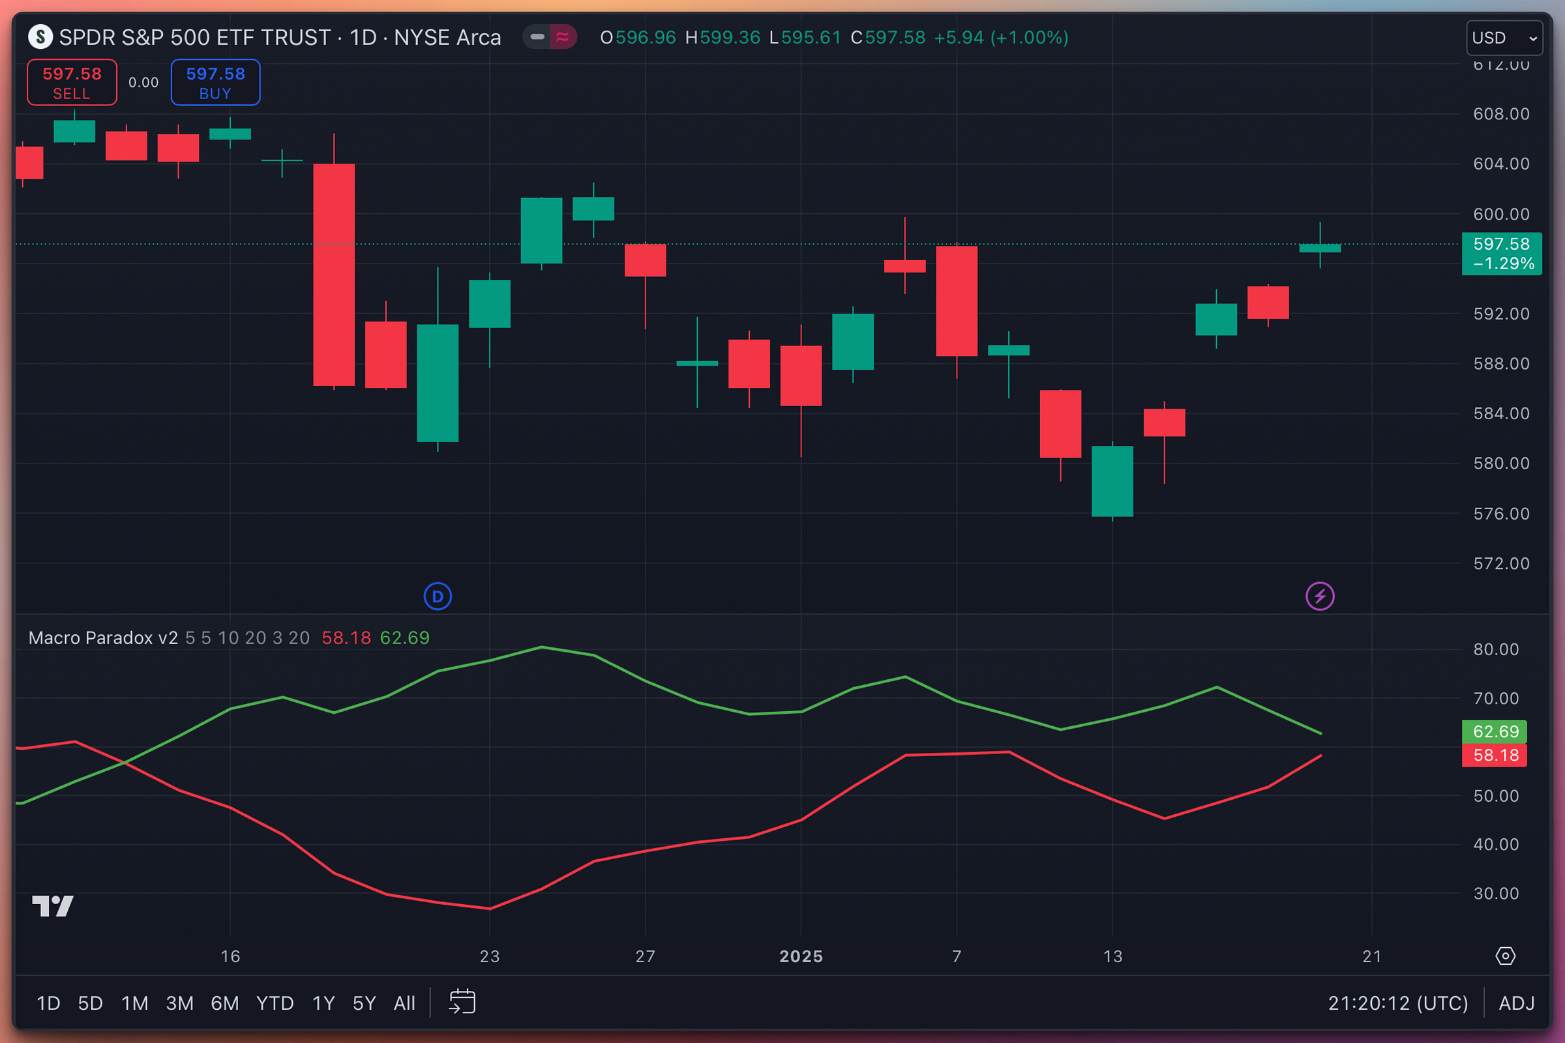Click the green 62.69 indicator value
The image size is (1565, 1043).
click(404, 638)
